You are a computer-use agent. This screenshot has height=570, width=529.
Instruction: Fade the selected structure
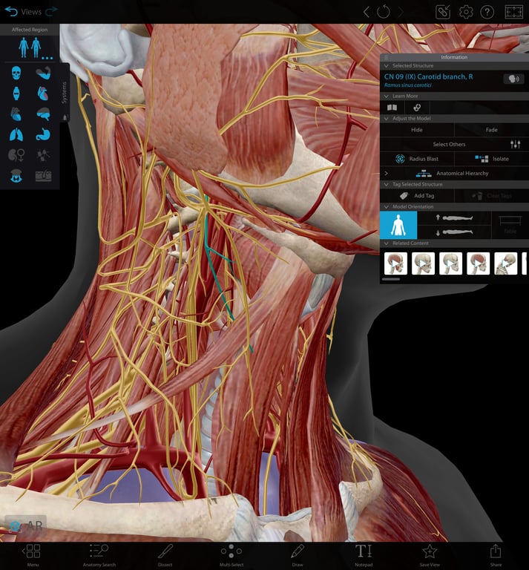pyautogui.click(x=492, y=130)
